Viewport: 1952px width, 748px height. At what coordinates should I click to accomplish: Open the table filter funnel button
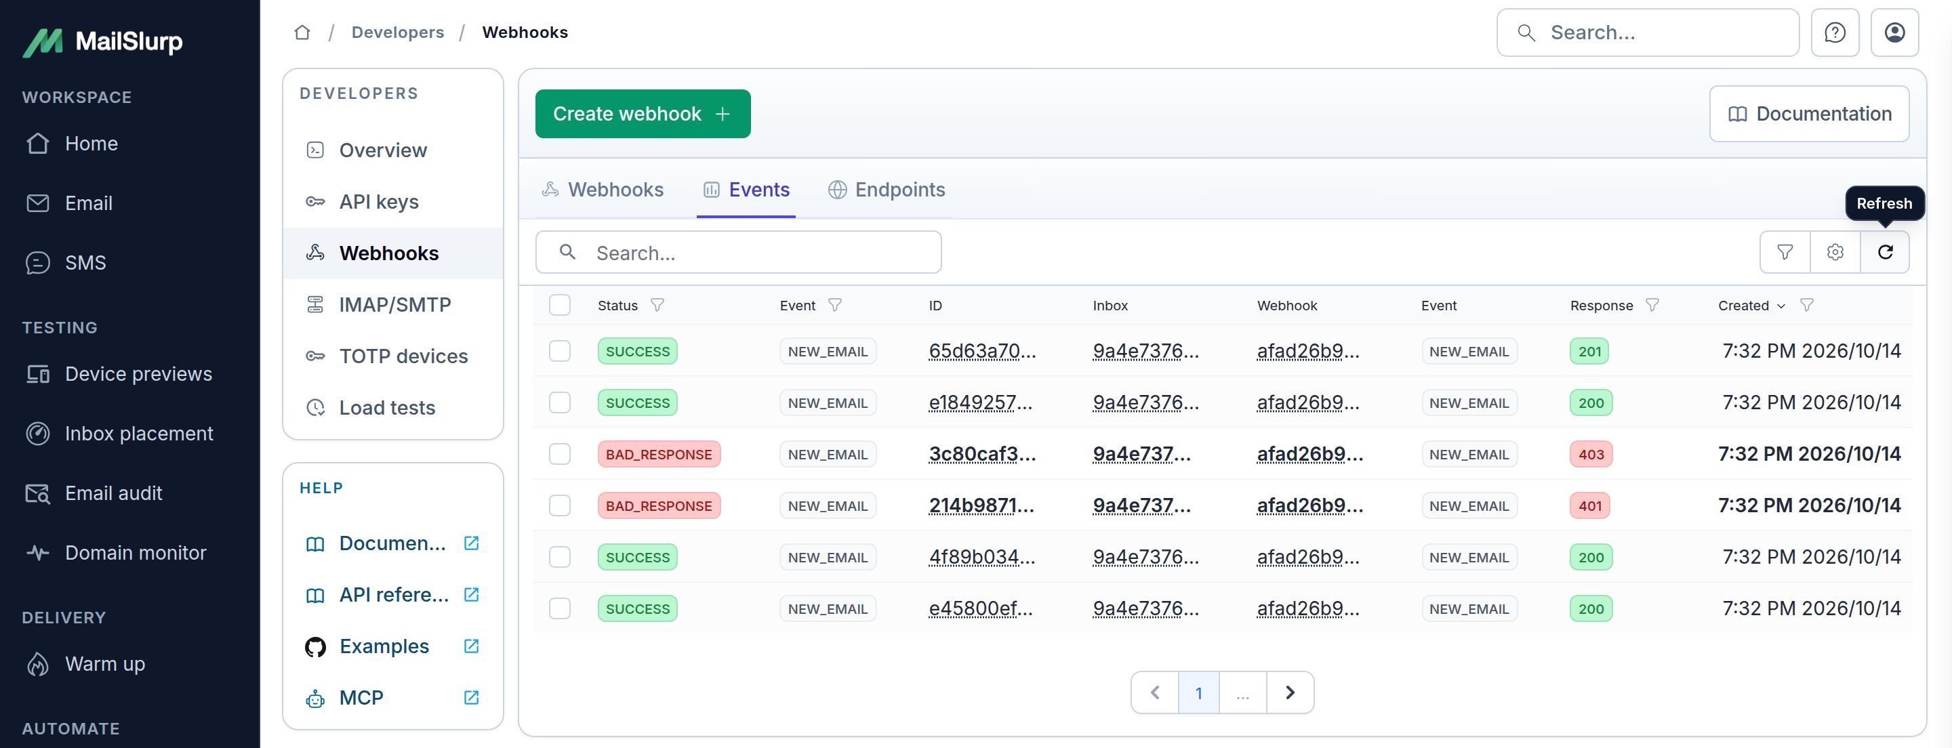tap(1785, 251)
